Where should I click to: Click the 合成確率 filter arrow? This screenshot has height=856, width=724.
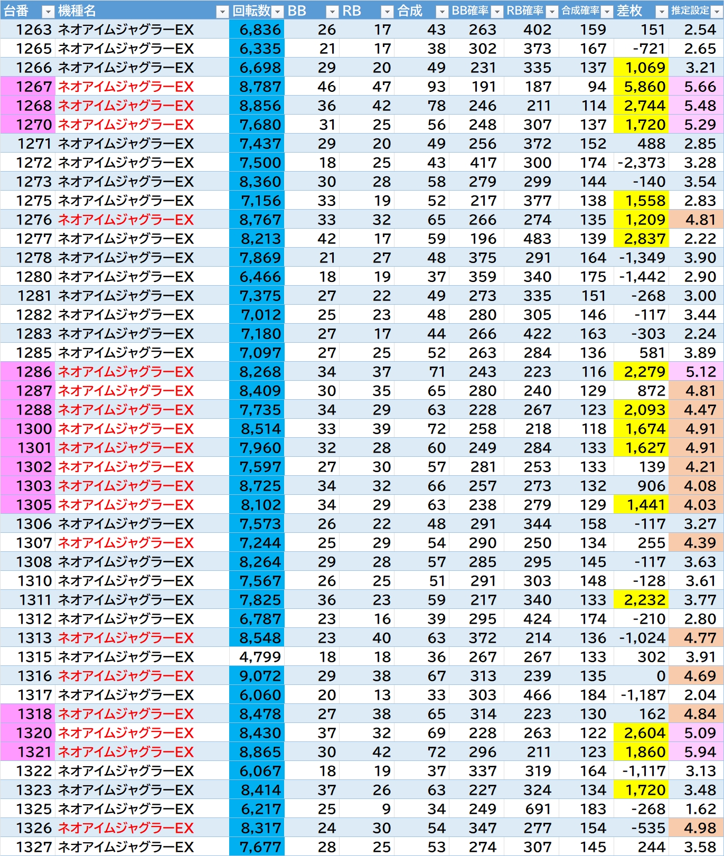607,11
